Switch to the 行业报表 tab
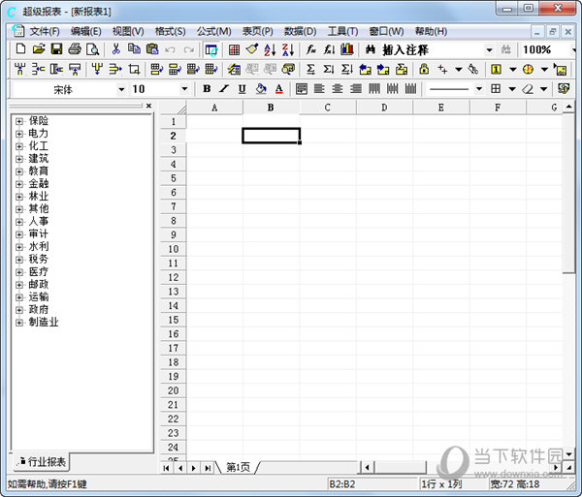Image resolution: width=582 pixels, height=497 pixels. tap(42, 462)
